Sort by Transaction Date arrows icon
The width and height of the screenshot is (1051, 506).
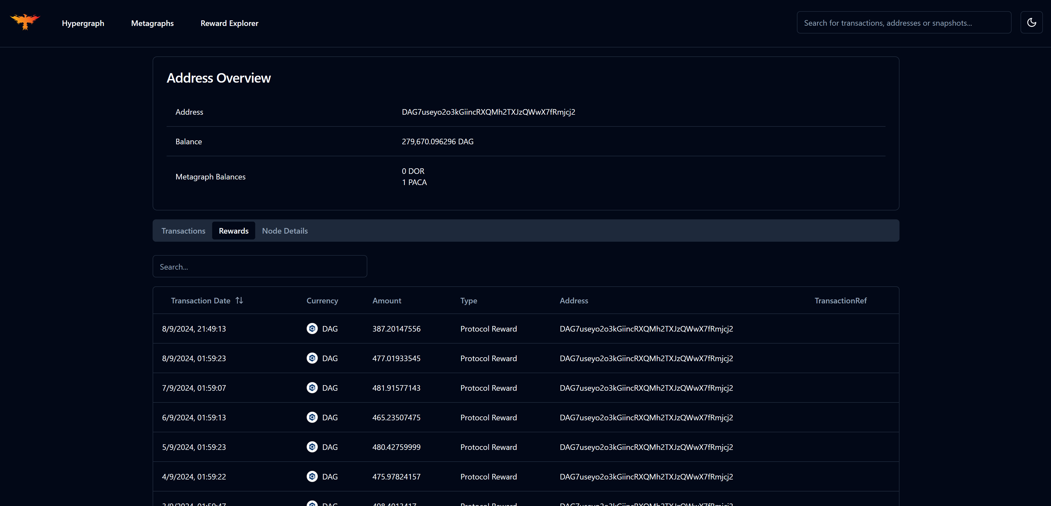click(240, 300)
